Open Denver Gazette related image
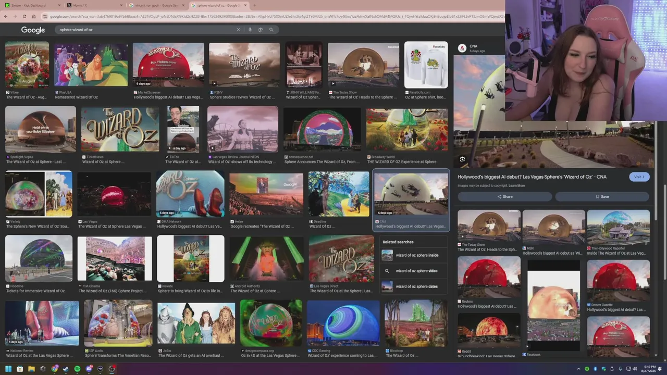This screenshot has width=667, height=375. 619,280
